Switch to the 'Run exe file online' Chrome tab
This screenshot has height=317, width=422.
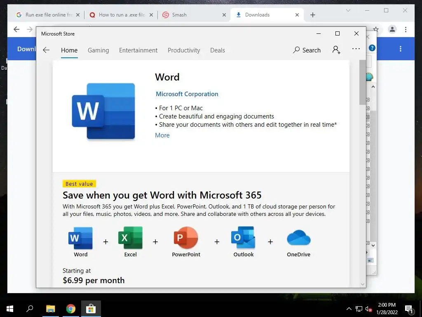point(48,15)
